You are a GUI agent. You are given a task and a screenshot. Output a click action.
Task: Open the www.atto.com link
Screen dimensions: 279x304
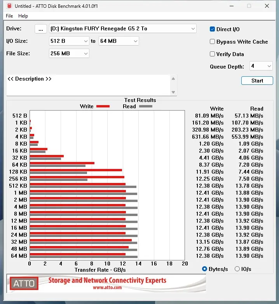(107, 288)
